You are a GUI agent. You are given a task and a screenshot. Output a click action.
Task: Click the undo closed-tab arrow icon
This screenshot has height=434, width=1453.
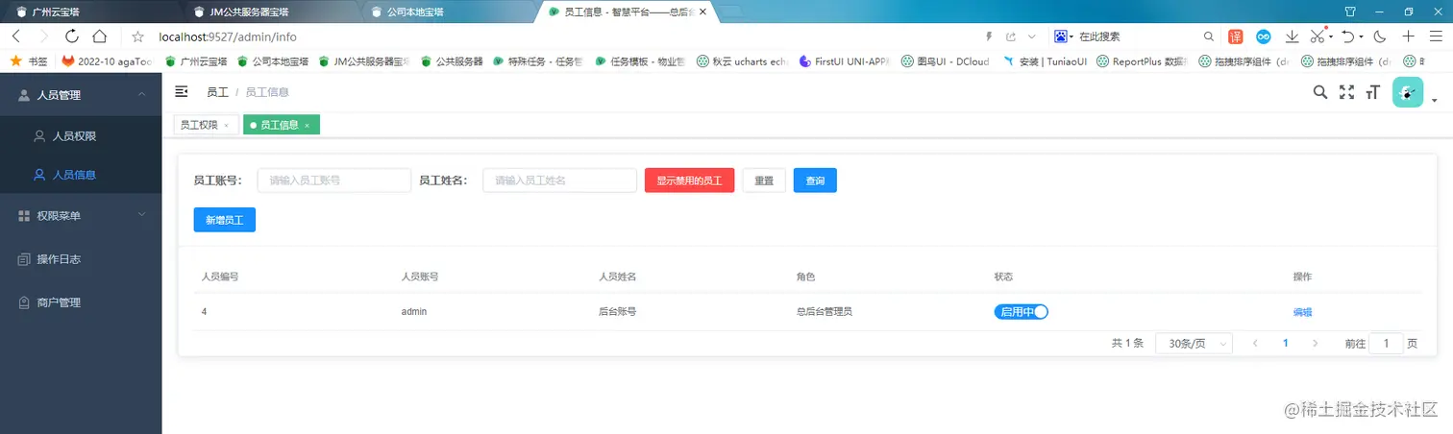coord(1348,36)
